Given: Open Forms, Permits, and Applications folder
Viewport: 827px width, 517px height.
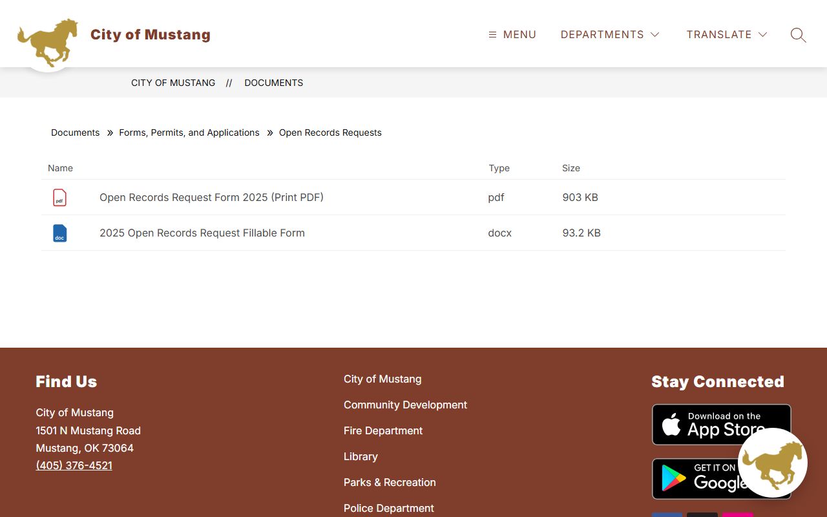Looking at the screenshot, I should pyautogui.click(x=189, y=132).
